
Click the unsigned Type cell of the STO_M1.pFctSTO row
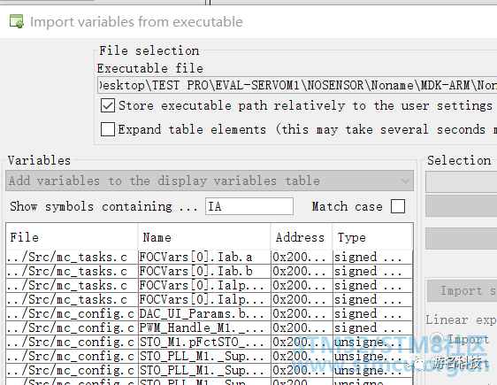click(373, 342)
